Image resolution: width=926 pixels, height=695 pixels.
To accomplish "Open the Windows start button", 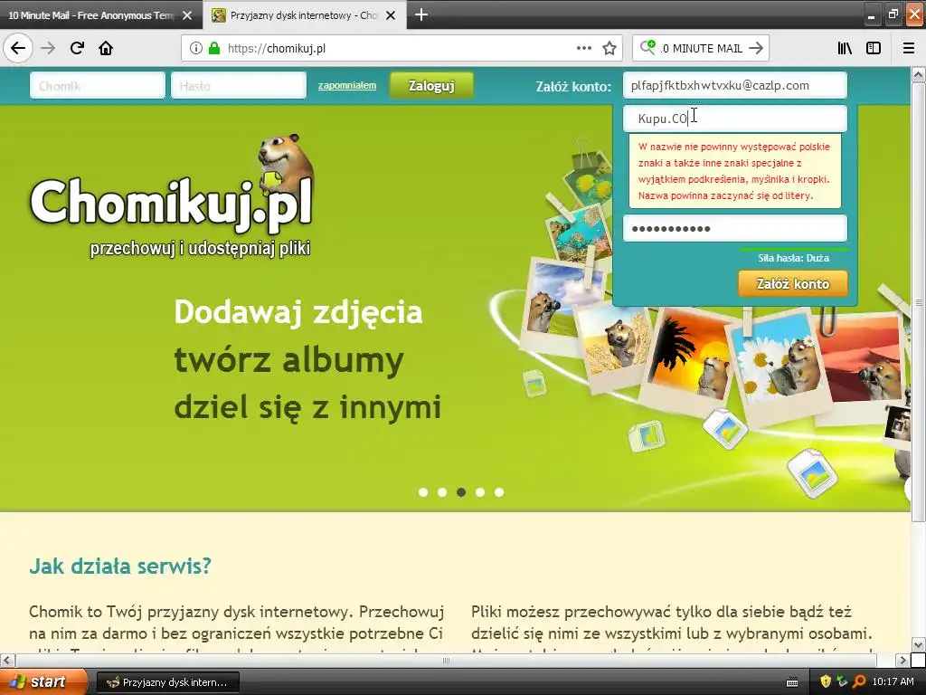I will tap(42, 681).
